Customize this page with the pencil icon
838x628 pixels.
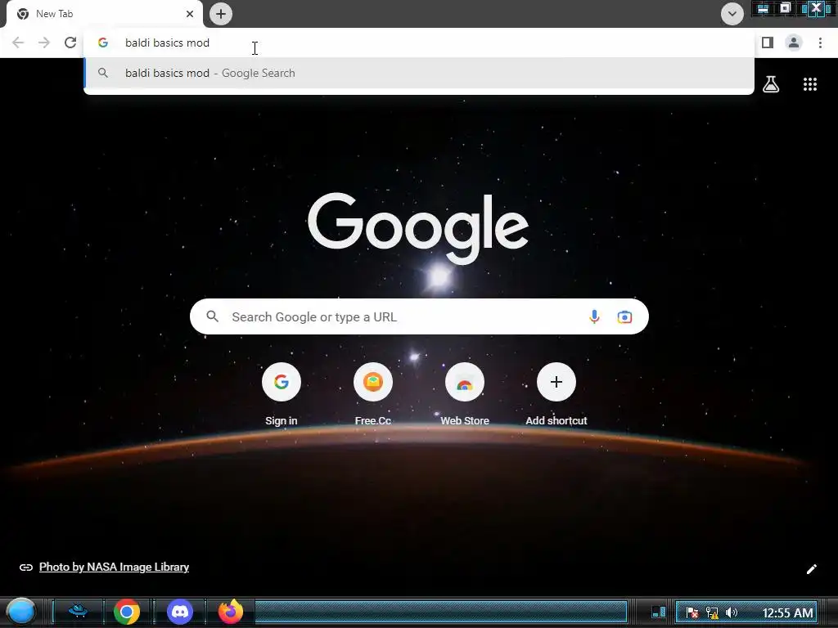coord(811,569)
